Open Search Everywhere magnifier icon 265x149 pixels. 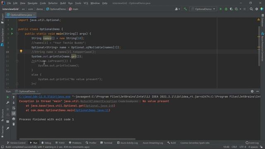tap(251, 9)
